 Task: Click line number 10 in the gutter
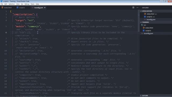coord(6,51)
